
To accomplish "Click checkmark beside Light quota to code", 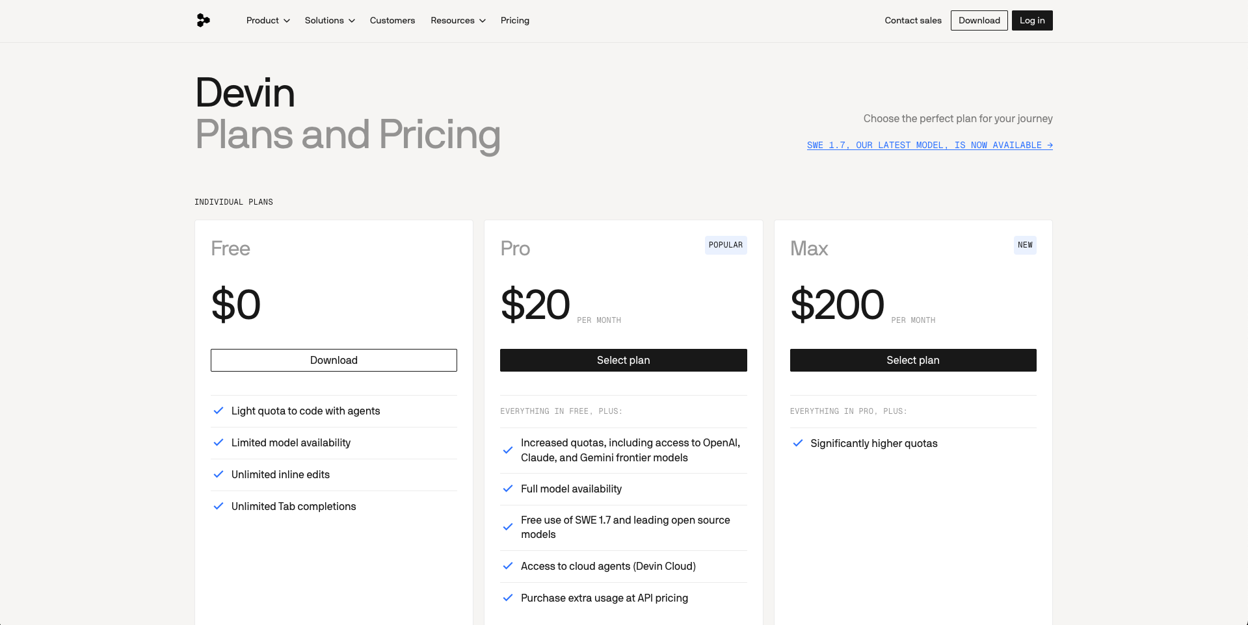I will tap(219, 411).
